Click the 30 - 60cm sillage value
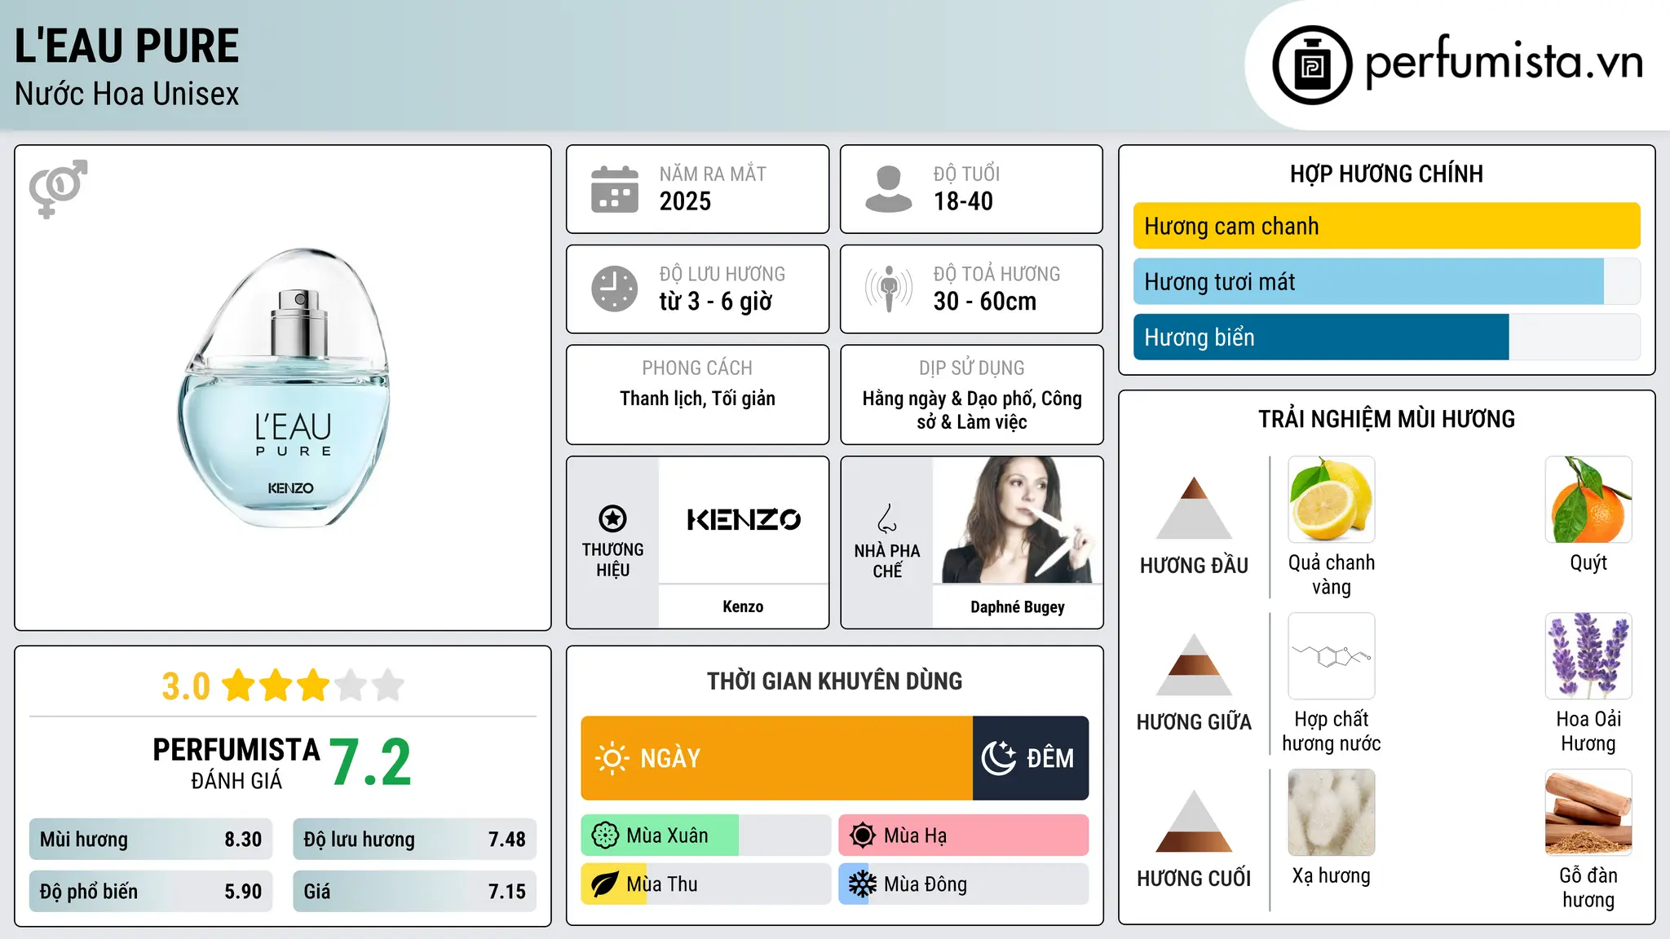Viewport: 1670px width, 939px height. click(985, 302)
